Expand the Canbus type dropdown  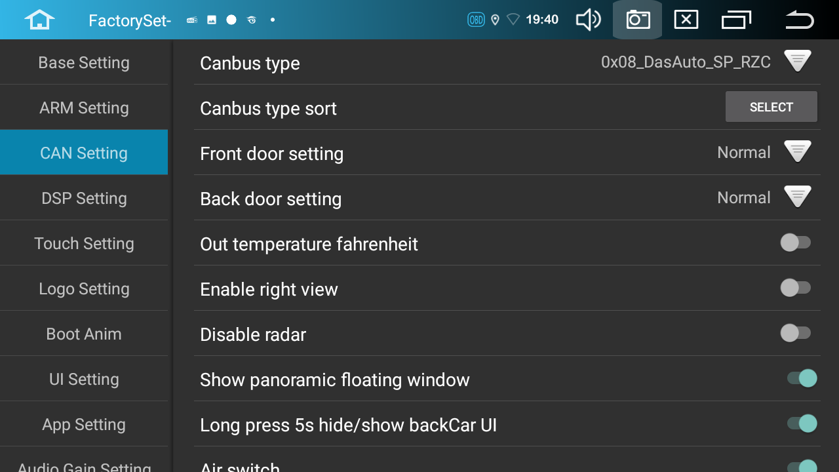pyautogui.click(x=798, y=61)
